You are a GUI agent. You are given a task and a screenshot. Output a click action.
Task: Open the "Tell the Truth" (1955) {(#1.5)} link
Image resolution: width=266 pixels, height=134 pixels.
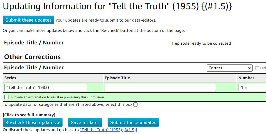109,130
